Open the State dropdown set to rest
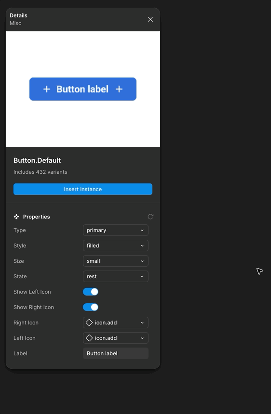 click(116, 276)
